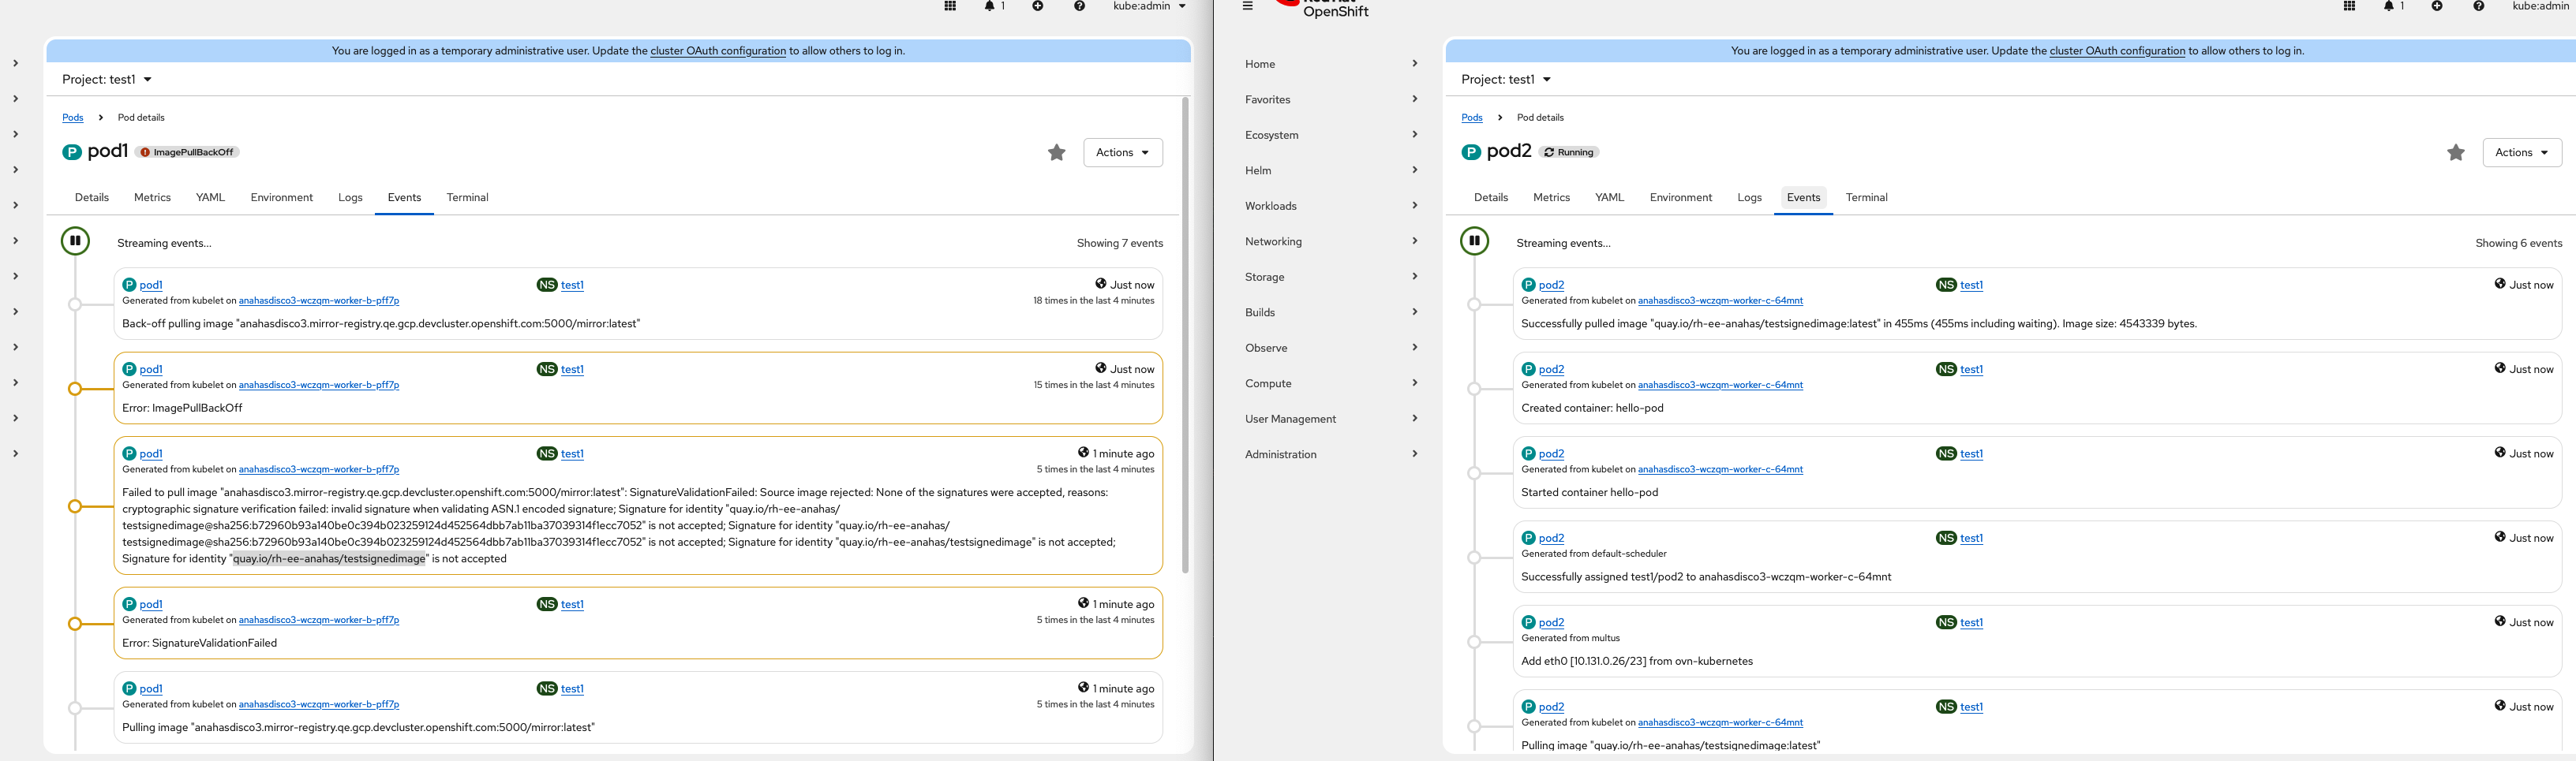Open the YAML tab of pod1
The width and height of the screenshot is (2576, 761).
pyautogui.click(x=210, y=198)
